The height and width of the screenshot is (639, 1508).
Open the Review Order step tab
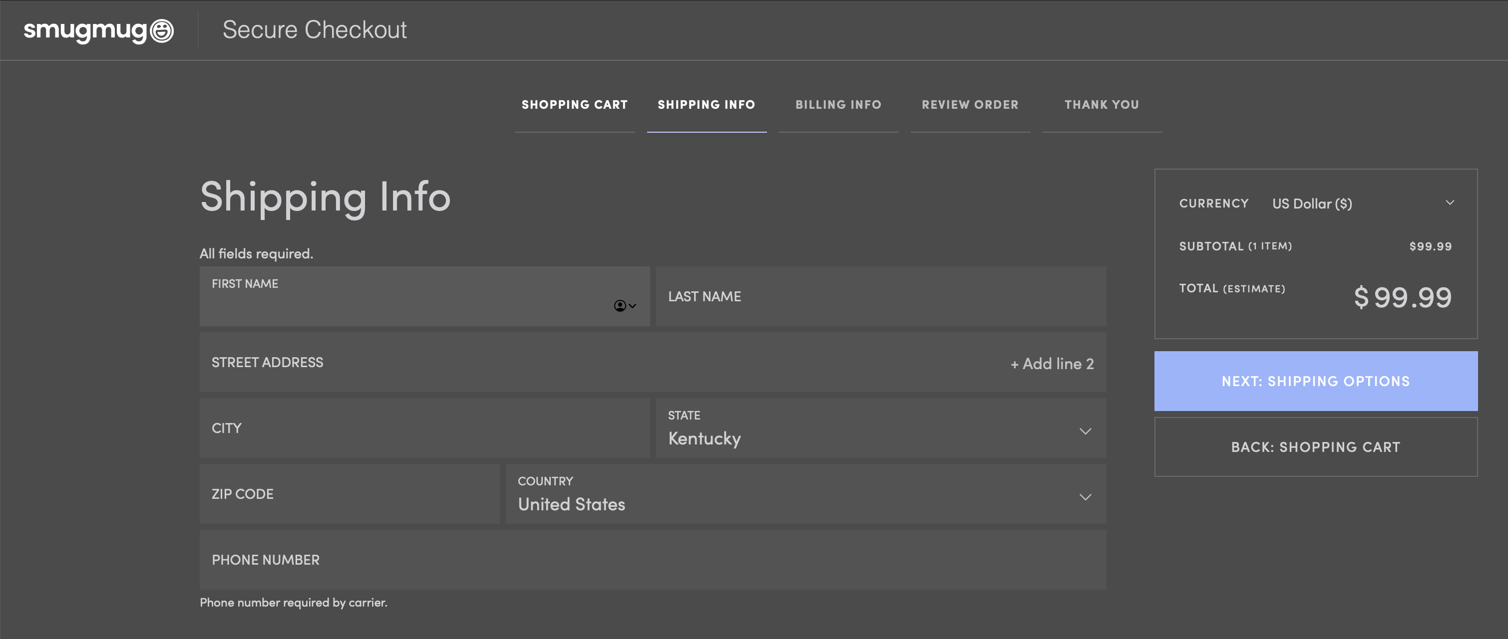tap(970, 105)
